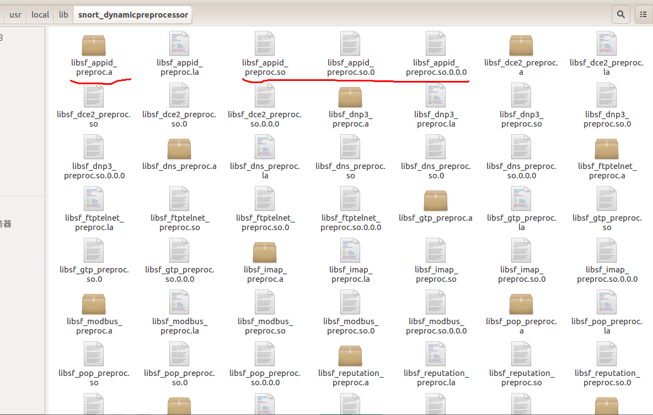Select libsf_pop_preproc.a archive icon

point(521,304)
